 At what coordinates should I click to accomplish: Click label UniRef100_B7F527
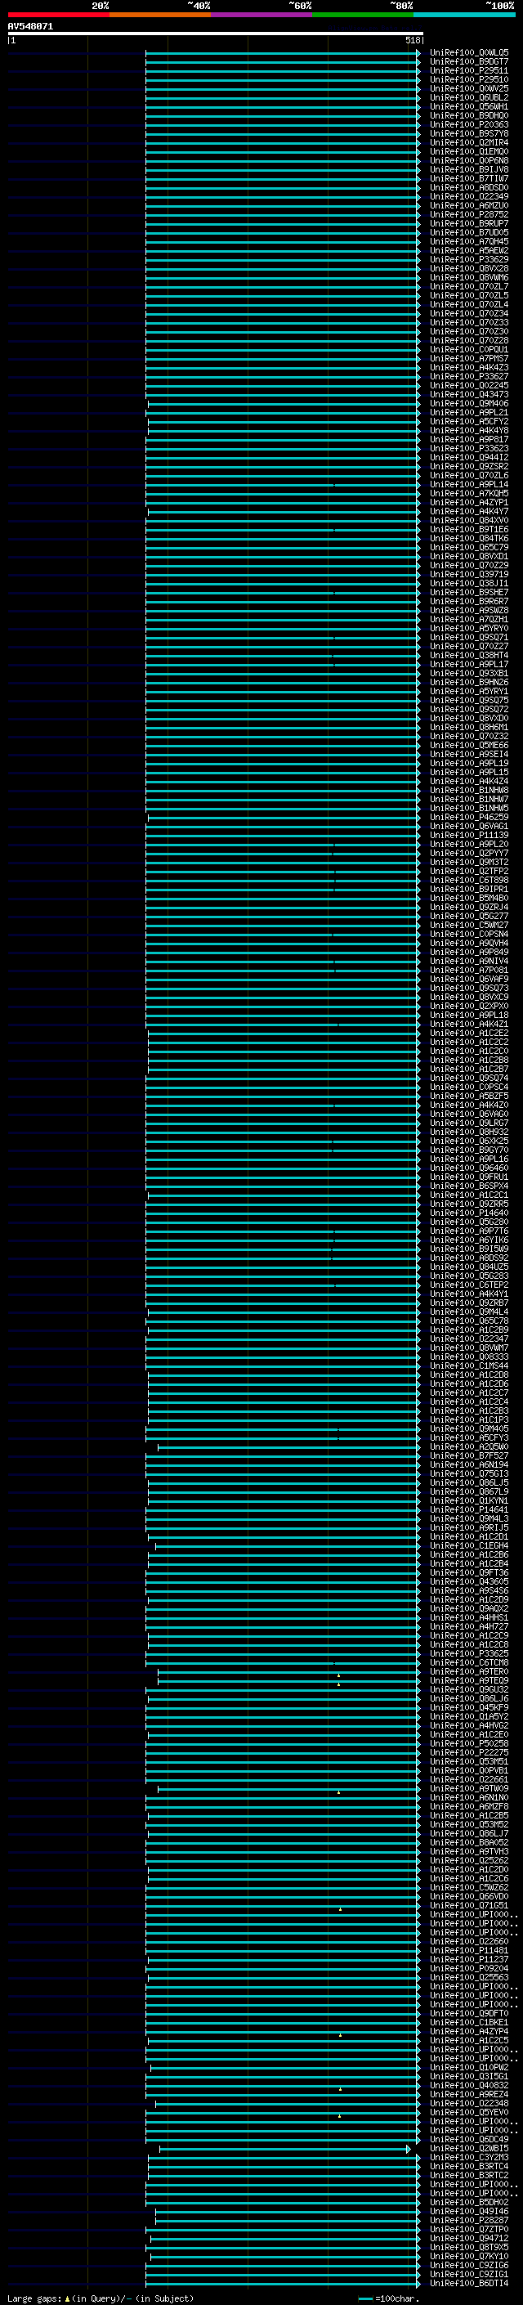click(468, 1455)
